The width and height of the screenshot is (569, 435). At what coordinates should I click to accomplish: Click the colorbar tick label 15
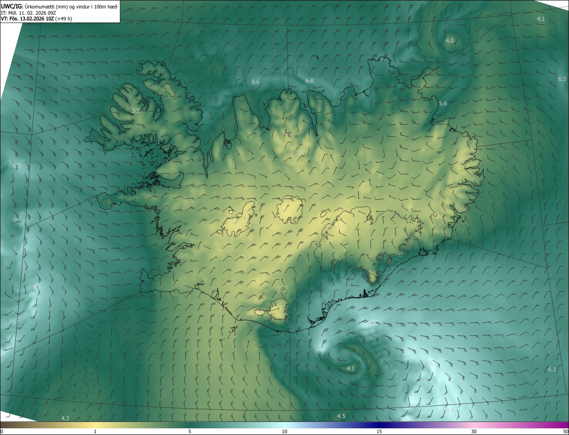379,431
